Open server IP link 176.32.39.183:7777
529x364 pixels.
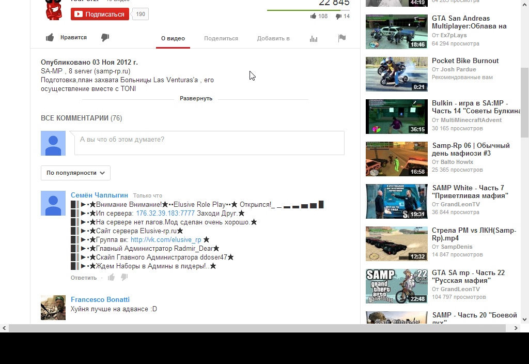pyautogui.click(x=165, y=214)
